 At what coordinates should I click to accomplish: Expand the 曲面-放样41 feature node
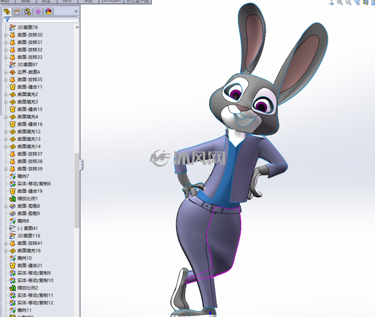6,243
